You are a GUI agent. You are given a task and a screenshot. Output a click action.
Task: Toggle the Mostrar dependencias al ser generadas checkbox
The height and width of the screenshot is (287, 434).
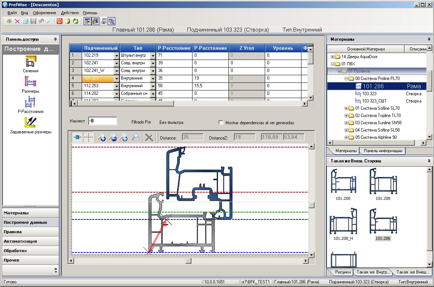221,122
